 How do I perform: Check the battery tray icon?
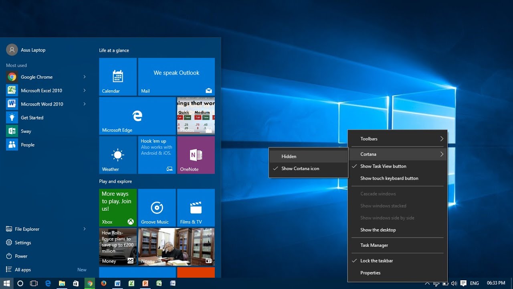click(x=445, y=283)
